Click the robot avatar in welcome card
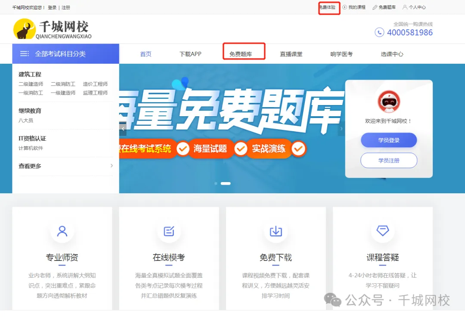 tap(388, 102)
